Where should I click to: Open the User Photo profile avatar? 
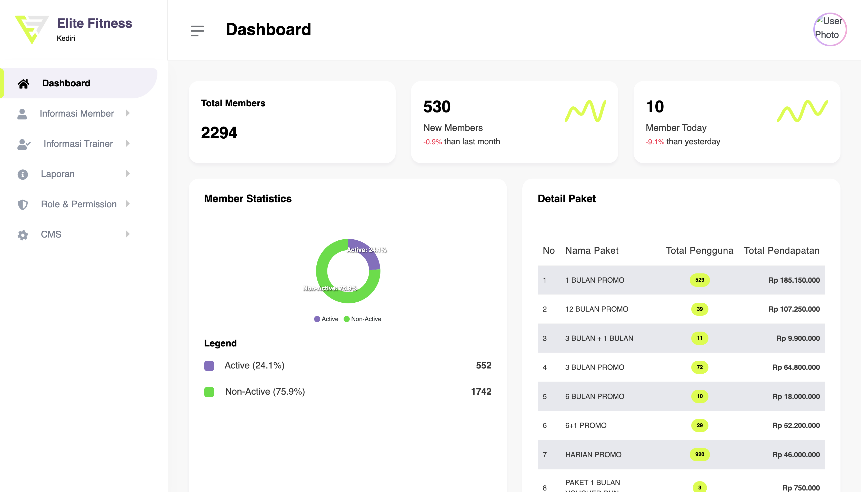click(829, 29)
